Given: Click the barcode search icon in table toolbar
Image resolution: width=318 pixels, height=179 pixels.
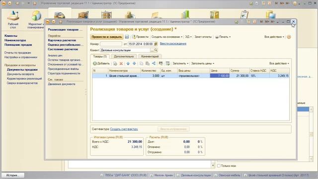Looking at the screenshot, I should click(x=160, y=64).
